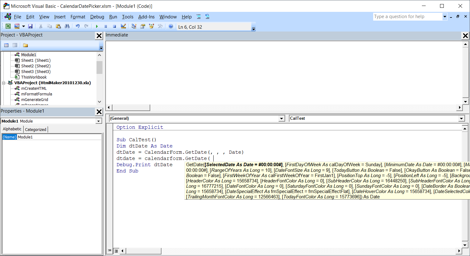Click the Break pause icon
The width and height of the screenshot is (470, 256).
[106, 27]
